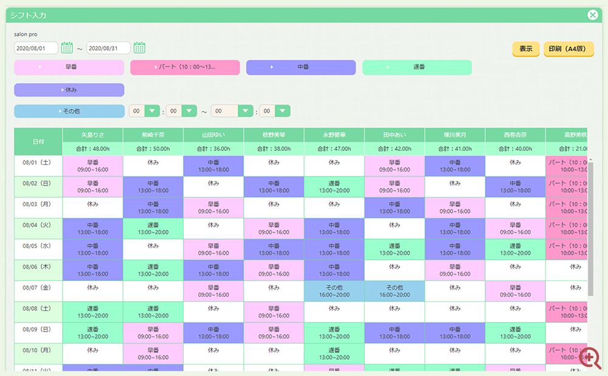The height and width of the screenshot is (376, 608).
Task: Click 前崎千奈's 遅番 cell on 08/04
Action: tap(153, 229)
